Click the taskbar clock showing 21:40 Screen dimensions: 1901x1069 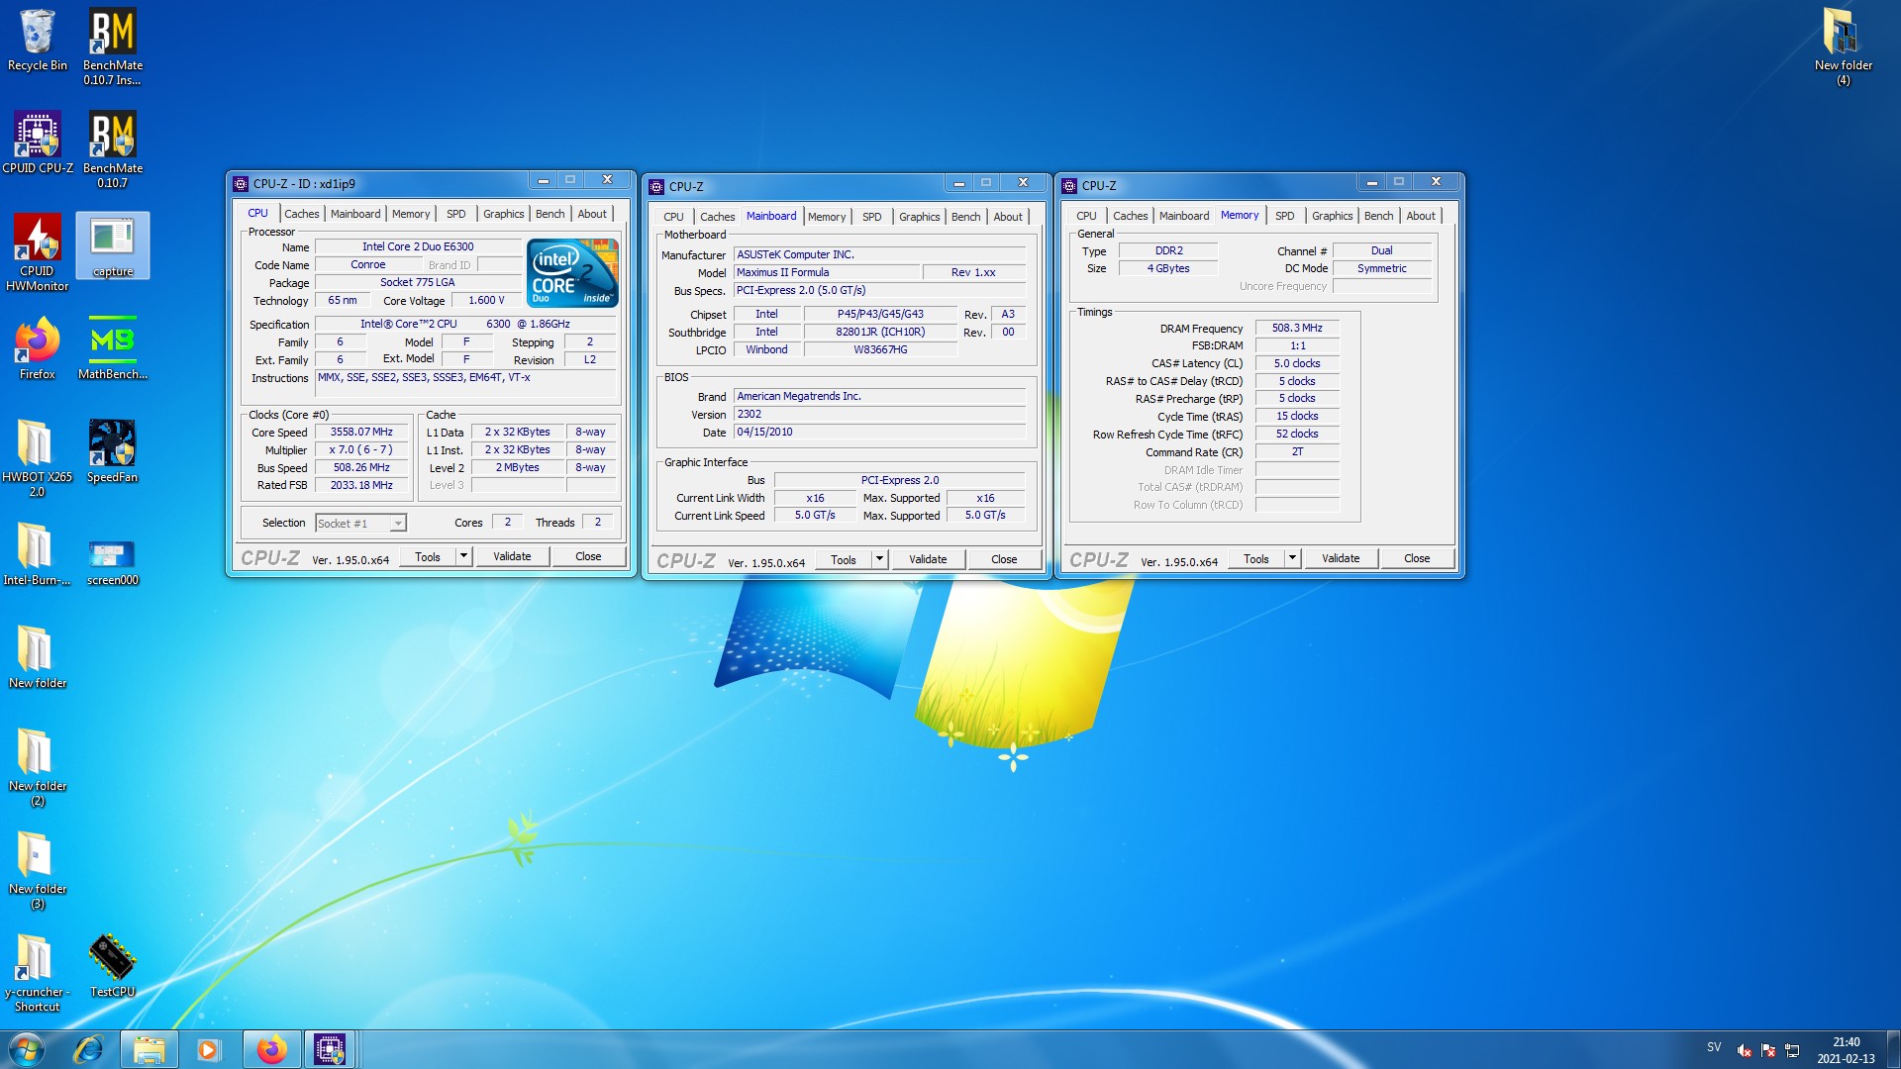1846,1050
